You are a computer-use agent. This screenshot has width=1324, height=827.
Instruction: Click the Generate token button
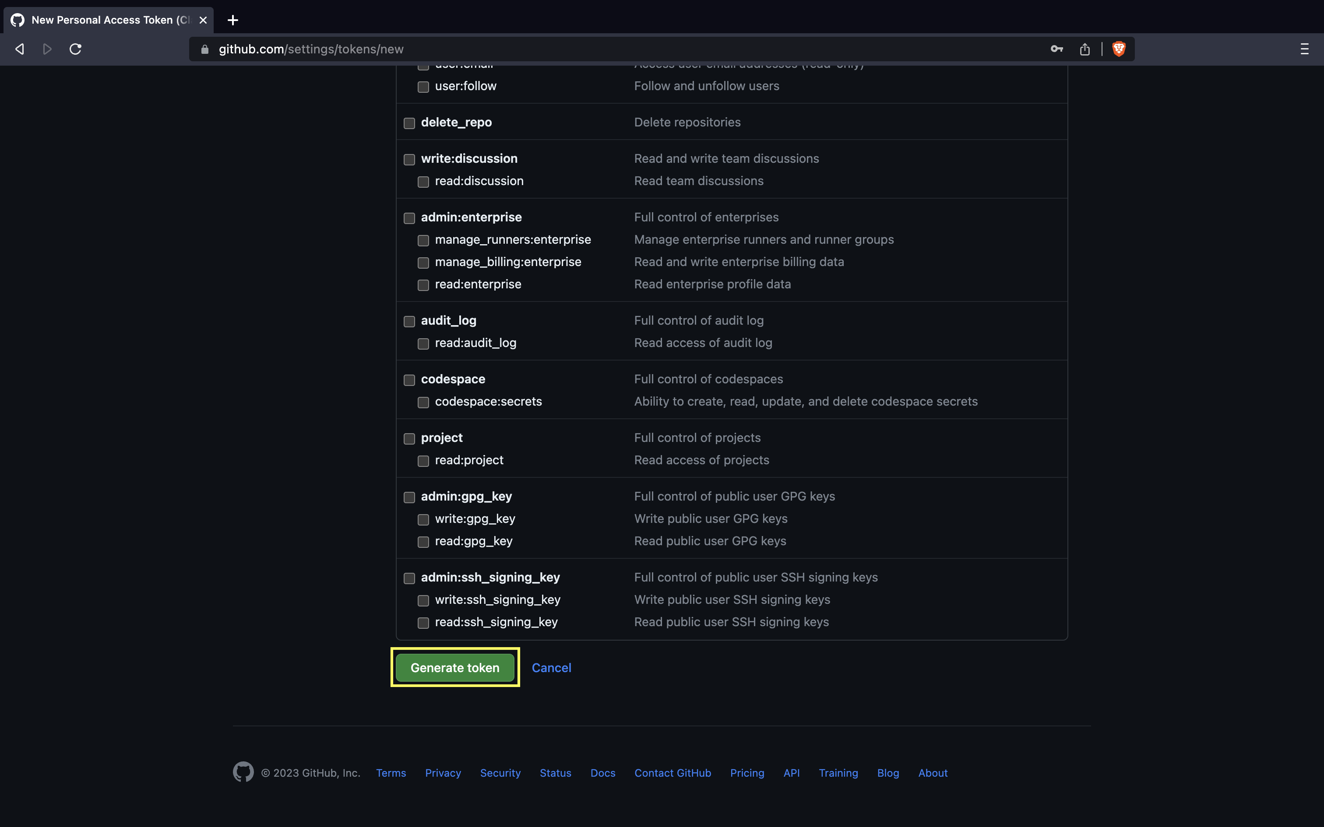tap(454, 668)
